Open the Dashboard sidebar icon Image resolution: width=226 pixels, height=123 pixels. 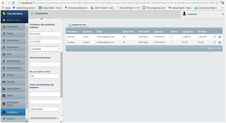[4, 27]
